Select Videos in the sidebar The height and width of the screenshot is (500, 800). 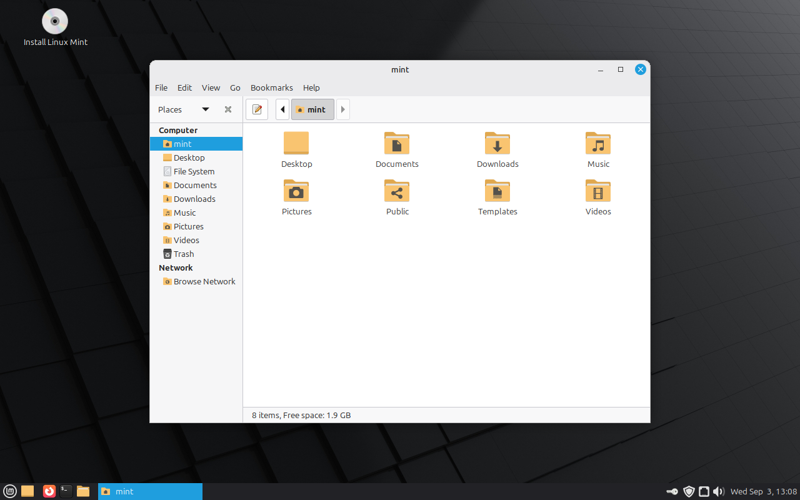click(196, 240)
